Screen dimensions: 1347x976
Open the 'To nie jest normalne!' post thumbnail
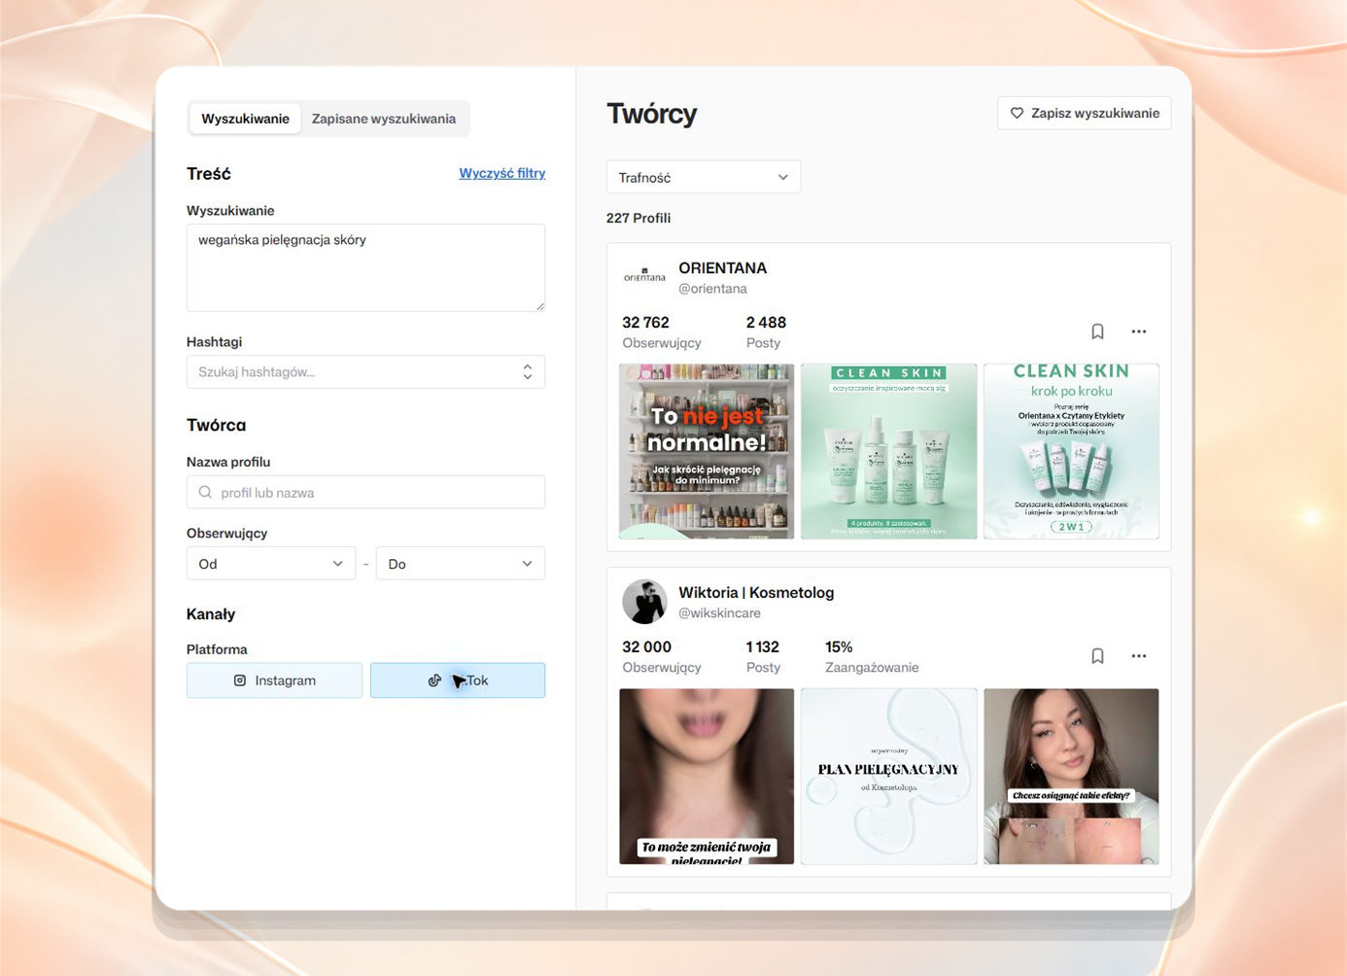(x=707, y=451)
